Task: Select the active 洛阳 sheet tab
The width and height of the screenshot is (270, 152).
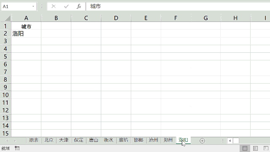Action: coord(183,140)
